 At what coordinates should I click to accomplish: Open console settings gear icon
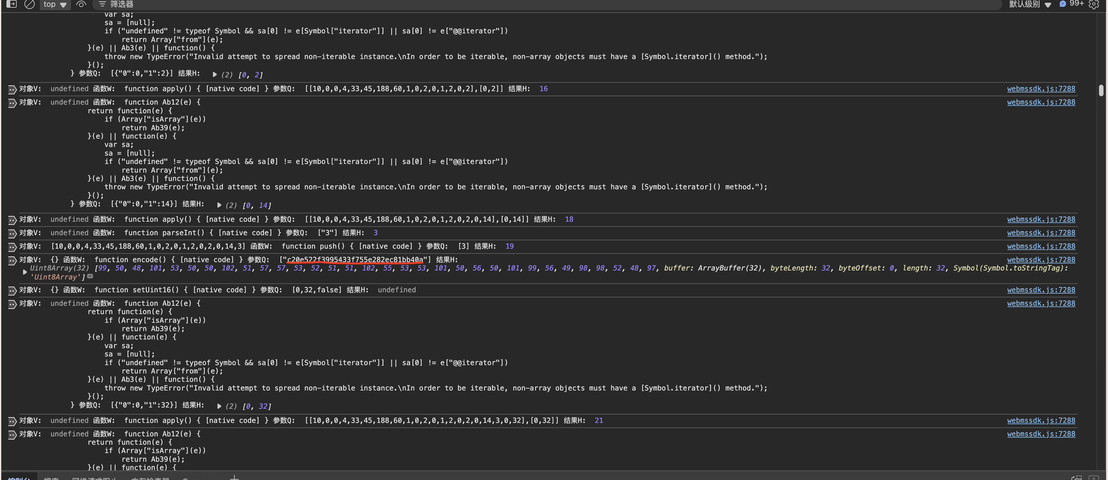pos(1093,4)
